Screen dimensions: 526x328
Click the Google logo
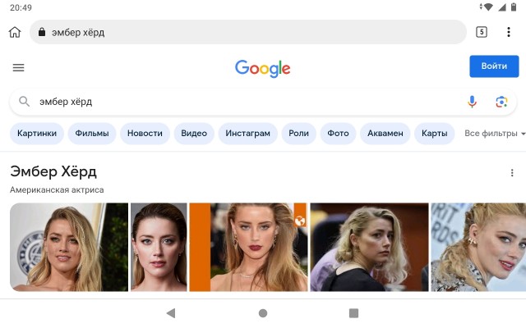pos(263,69)
